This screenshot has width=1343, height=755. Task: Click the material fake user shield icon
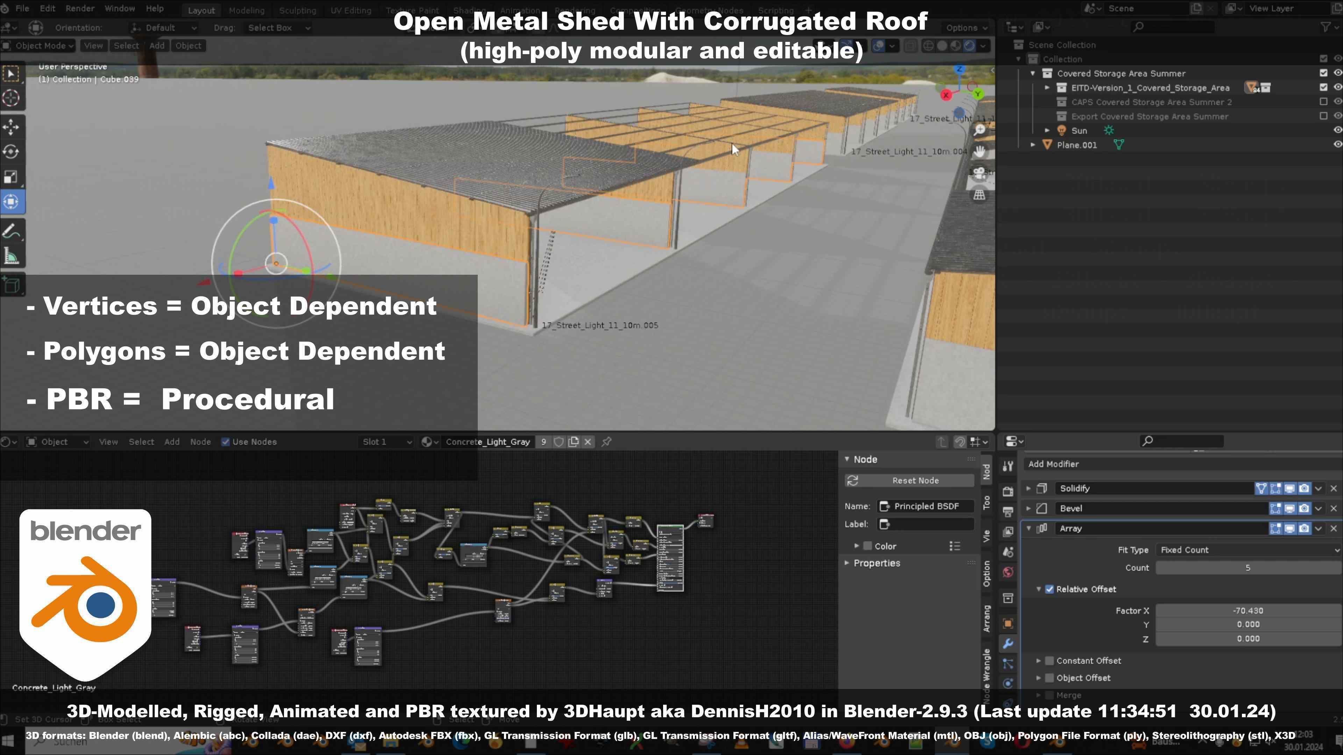[x=559, y=442]
